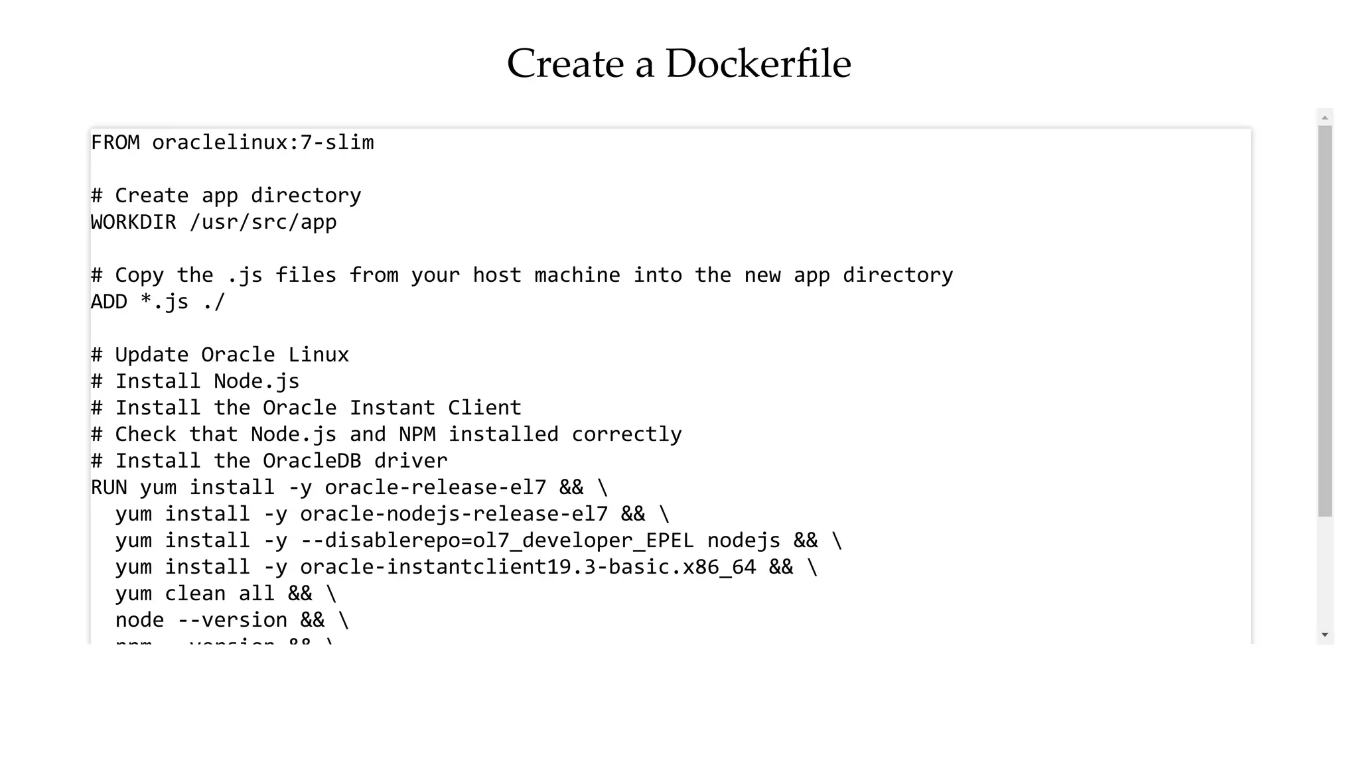The image size is (1359, 764).
Task: Click '# Install the Oracle Instant Client' comment
Action: (x=306, y=408)
